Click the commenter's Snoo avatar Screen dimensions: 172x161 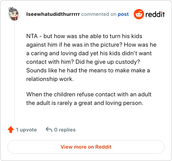click(x=14, y=14)
